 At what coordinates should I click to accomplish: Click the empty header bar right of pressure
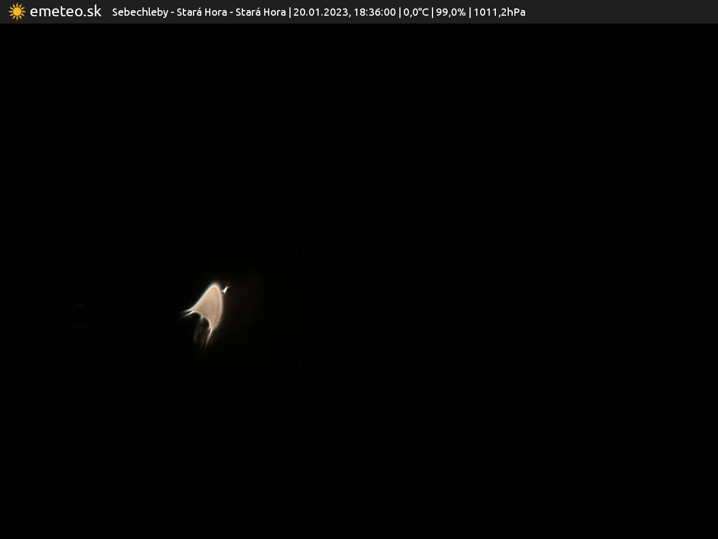click(x=617, y=12)
